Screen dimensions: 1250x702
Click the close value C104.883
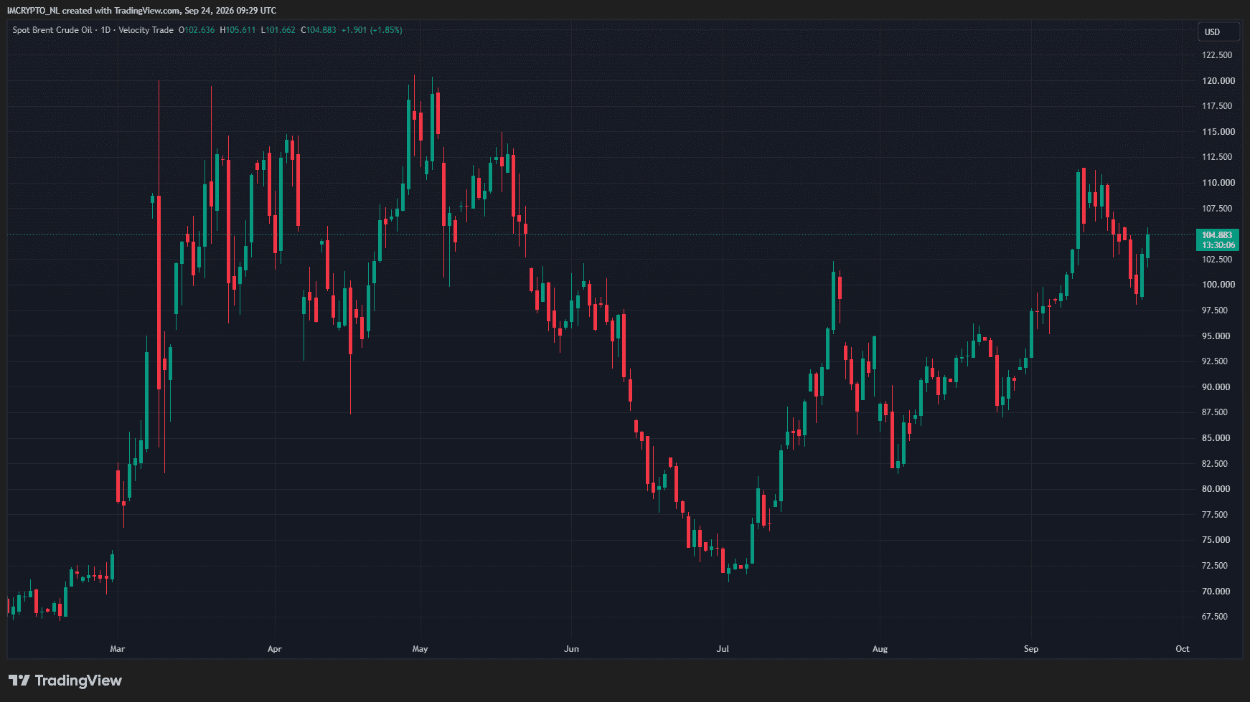pos(318,30)
